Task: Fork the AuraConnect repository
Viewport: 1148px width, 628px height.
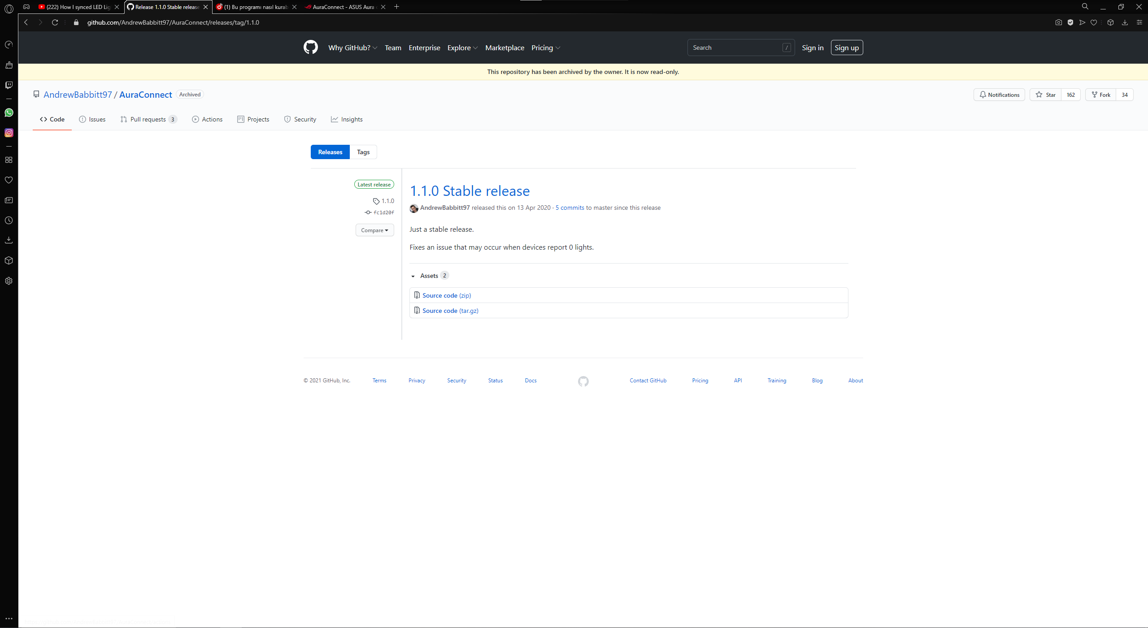Action: coord(1101,95)
